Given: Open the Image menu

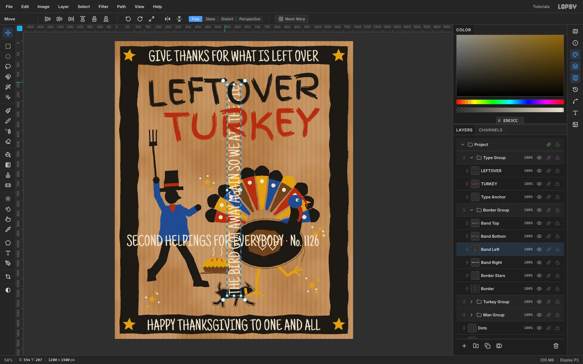Looking at the screenshot, I should click(x=43, y=7).
